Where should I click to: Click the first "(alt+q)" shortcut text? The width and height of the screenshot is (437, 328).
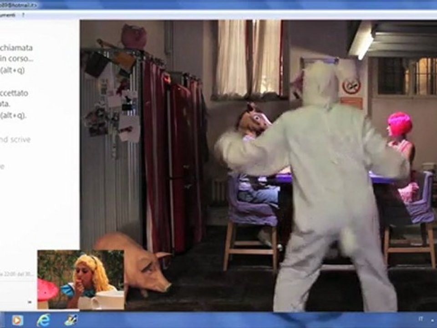tap(13, 70)
